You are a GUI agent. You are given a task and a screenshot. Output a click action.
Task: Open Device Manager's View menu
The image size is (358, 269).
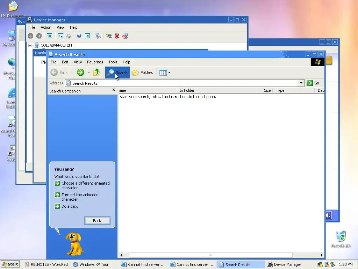click(x=60, y=27)
